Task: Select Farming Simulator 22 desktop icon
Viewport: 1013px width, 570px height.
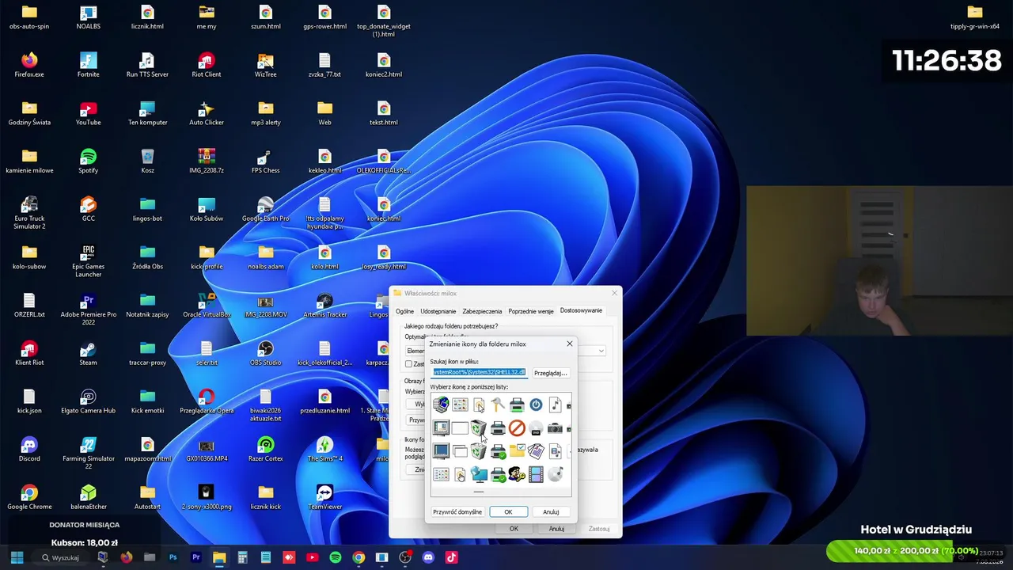Action: point(88,453)
